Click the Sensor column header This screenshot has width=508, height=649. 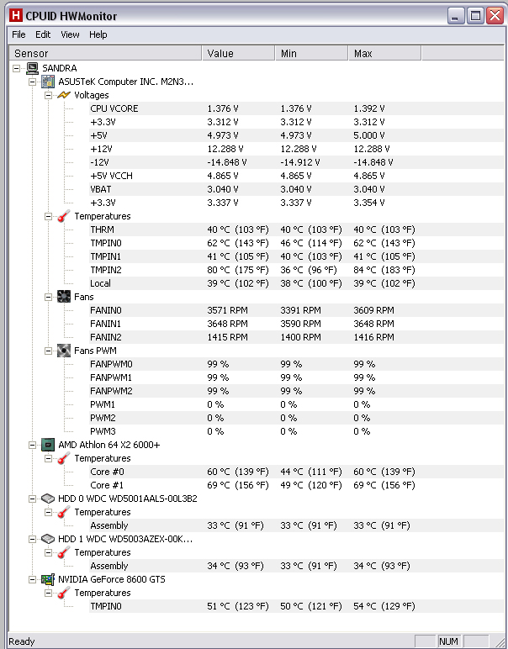point(105,54)
